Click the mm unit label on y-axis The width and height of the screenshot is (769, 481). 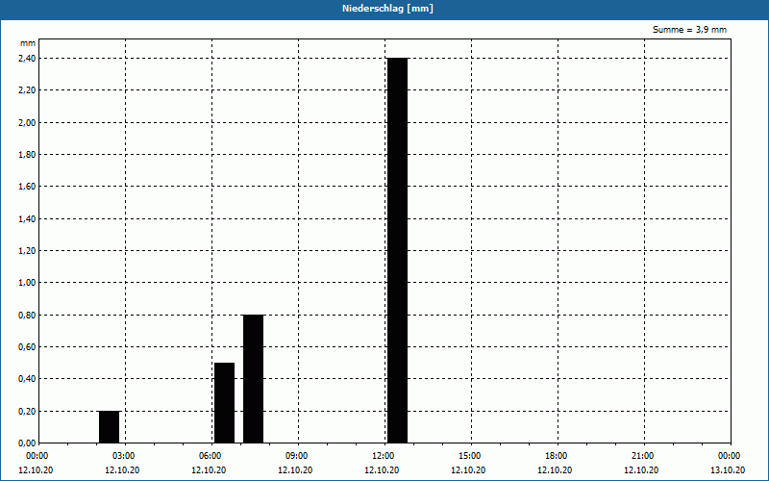click(28, 43)
